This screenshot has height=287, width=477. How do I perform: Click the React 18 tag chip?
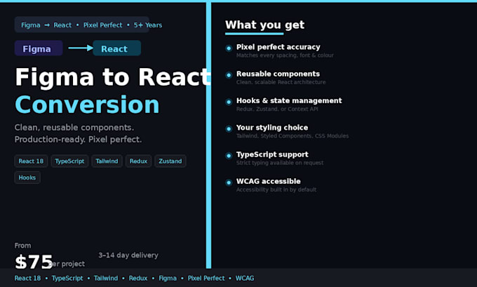31,161
